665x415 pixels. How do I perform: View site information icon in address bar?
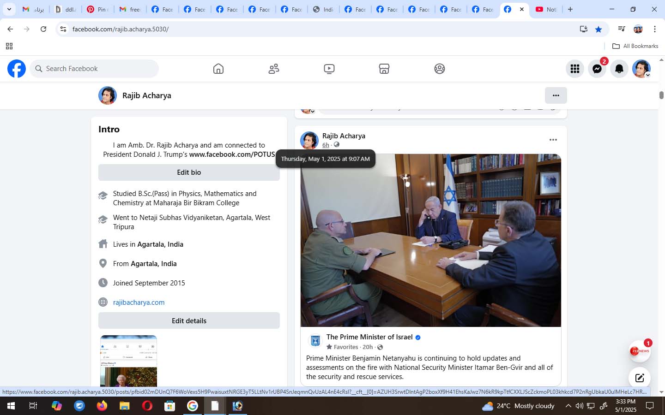63,29
